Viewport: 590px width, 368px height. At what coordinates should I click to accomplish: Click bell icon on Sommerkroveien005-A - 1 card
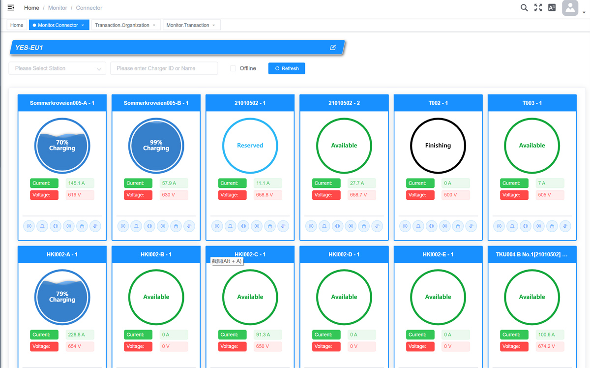point(42,226)
